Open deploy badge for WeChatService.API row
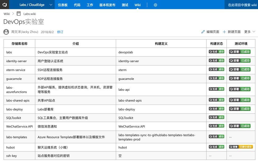The height and width of the screenshot is (165, 258). (240, 126)
